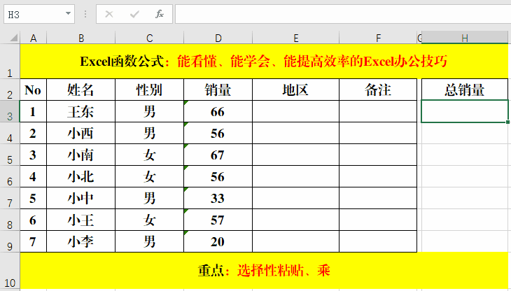Expand the Name Box dropdown arrow
Viewport: 511px width, 291px height.
(x=68, y=14)
